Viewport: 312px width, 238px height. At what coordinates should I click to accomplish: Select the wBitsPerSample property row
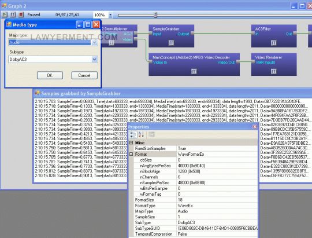tap(196, 188)
